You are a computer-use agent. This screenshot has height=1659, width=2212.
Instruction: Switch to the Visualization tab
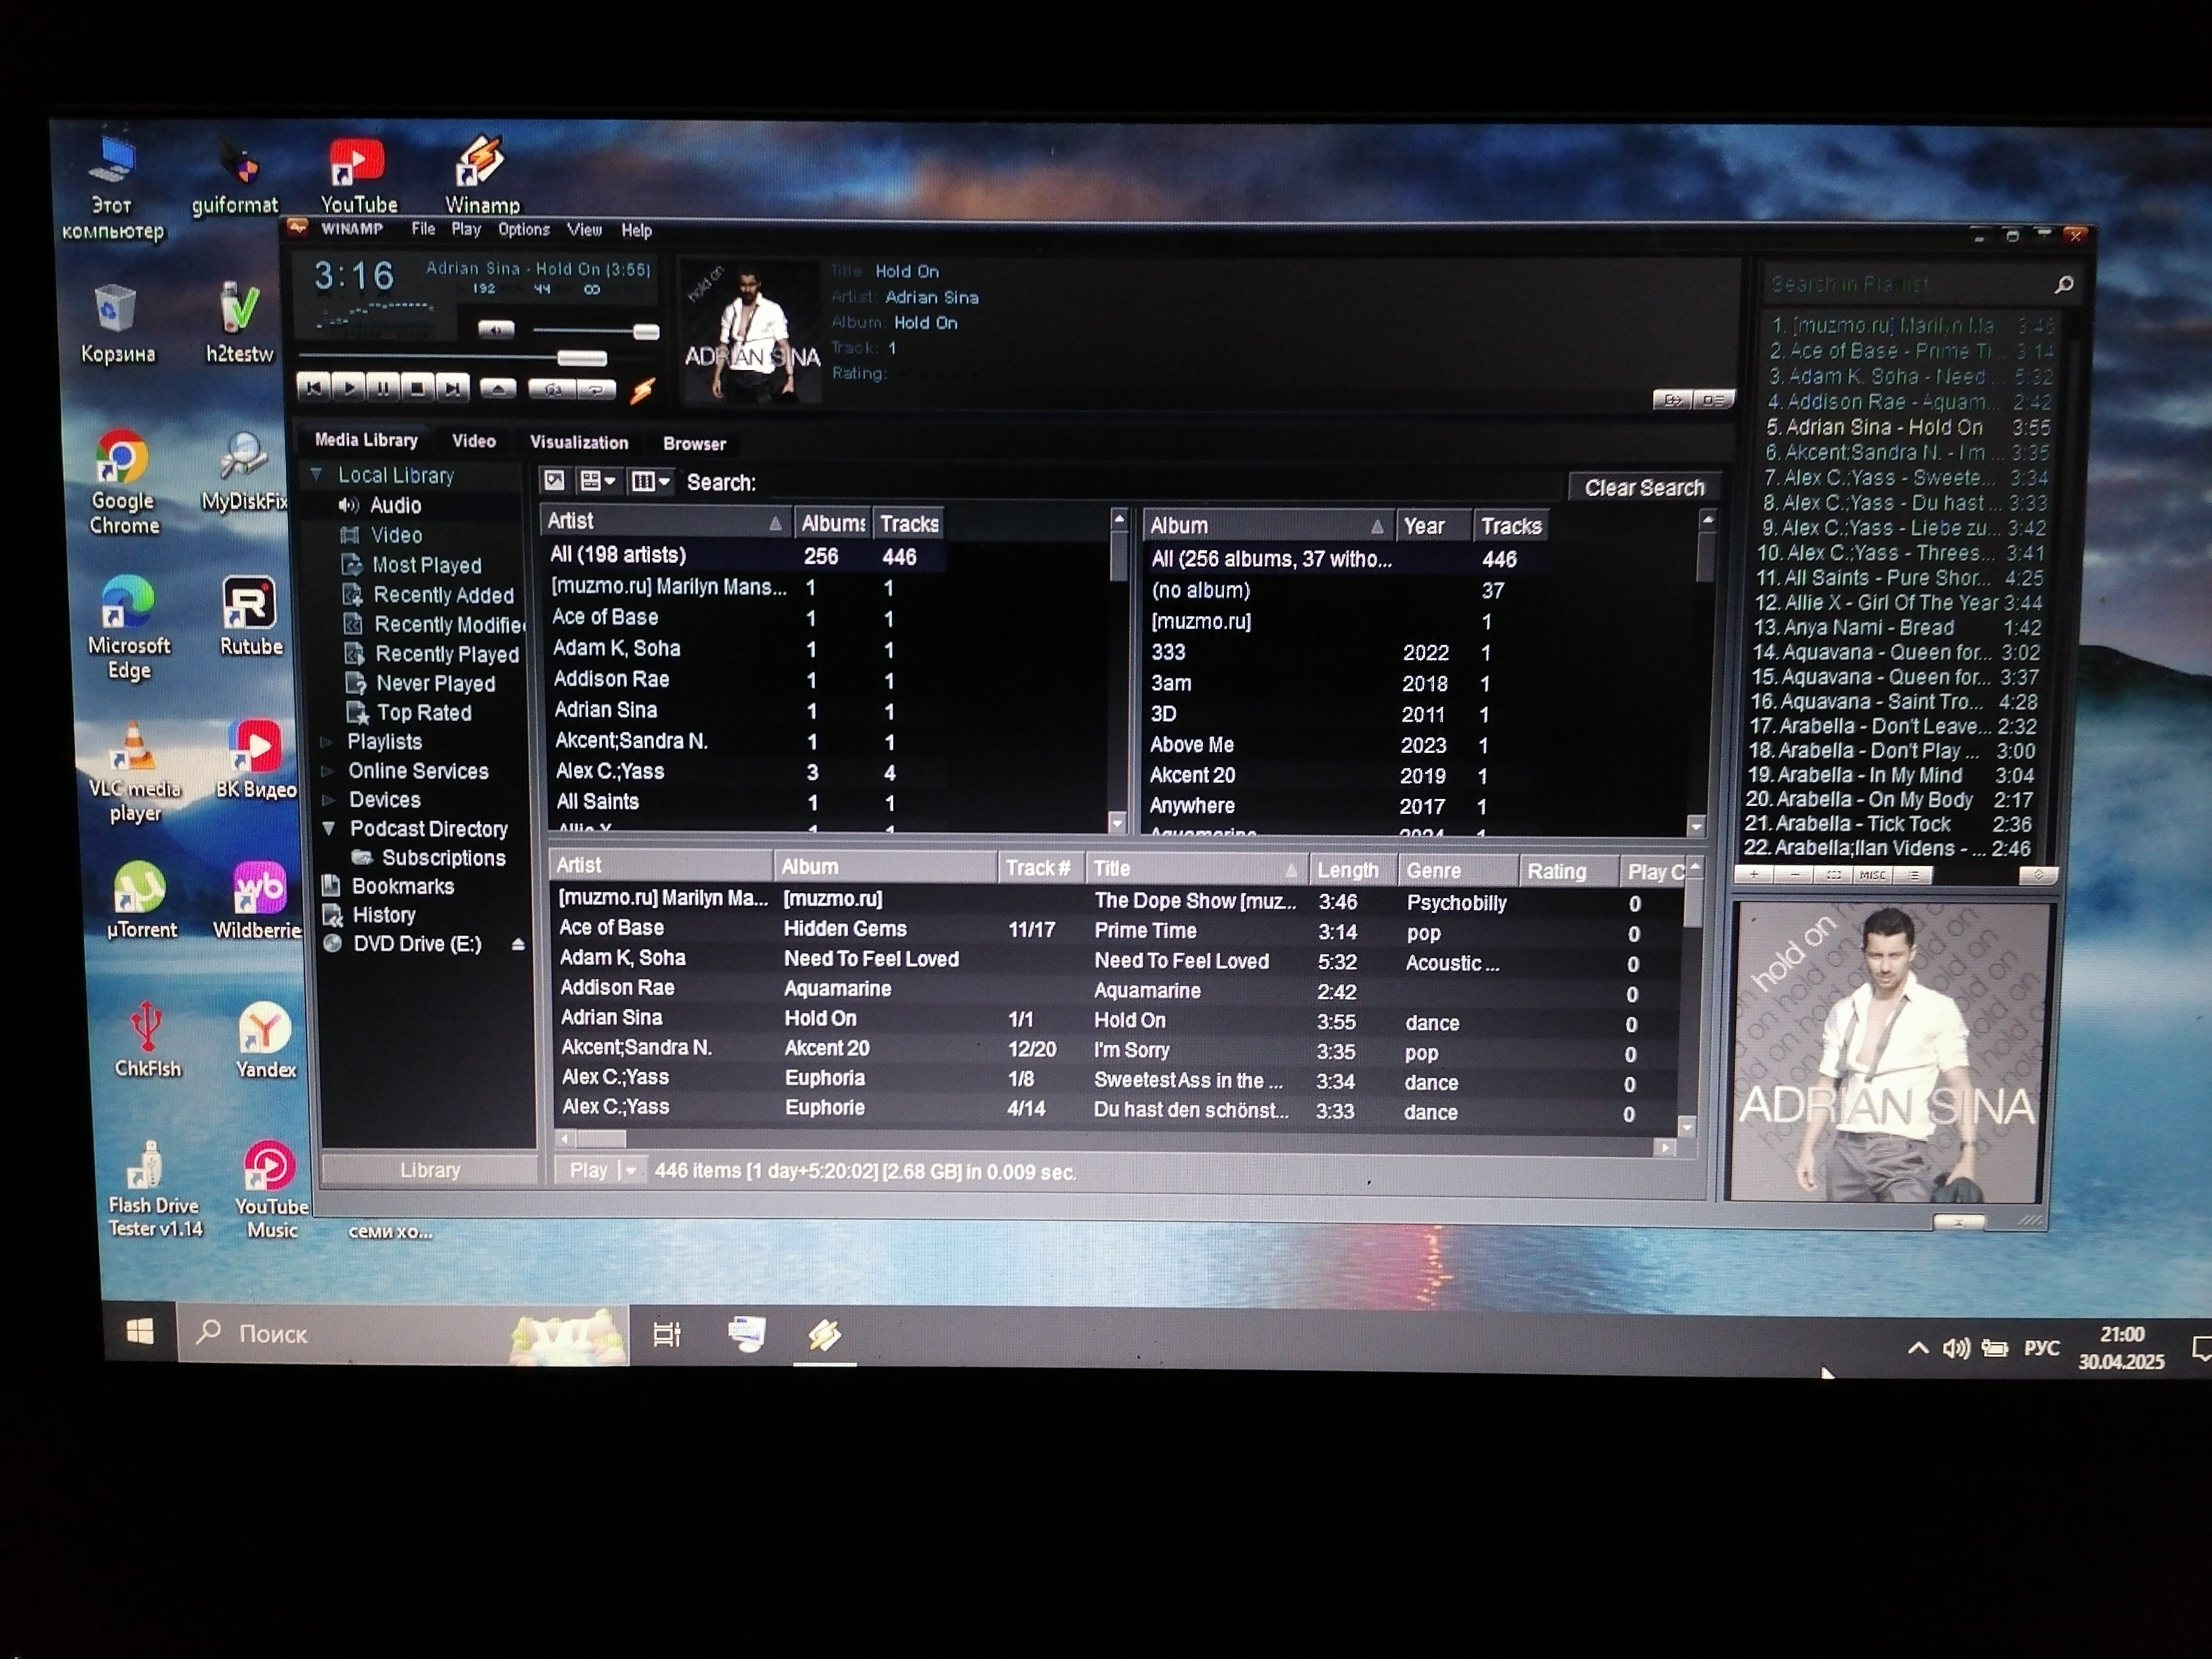(579, 442)
